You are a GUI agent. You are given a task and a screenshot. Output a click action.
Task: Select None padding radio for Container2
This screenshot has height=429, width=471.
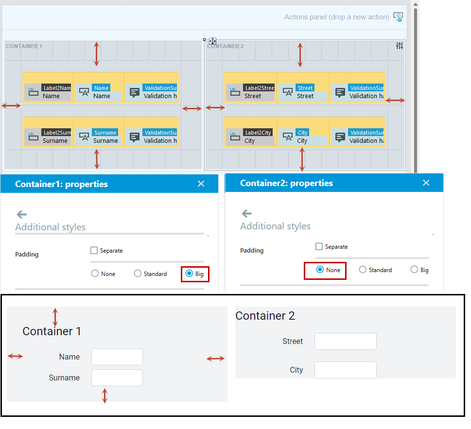[320, 270]
